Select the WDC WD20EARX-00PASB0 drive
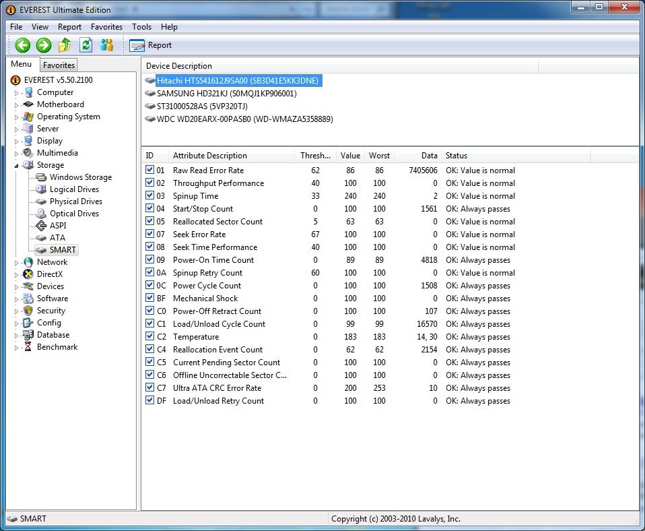Screen dimensions: 645x531 245,119
